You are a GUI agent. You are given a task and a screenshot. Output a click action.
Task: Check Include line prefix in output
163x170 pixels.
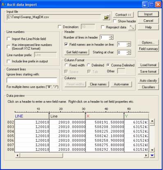tap(9, 61)
